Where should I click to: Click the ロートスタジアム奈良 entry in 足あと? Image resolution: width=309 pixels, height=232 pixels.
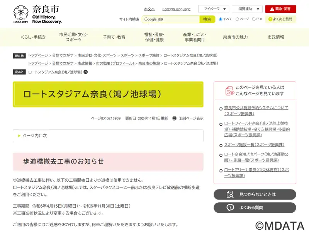click(x=55, y=72)
